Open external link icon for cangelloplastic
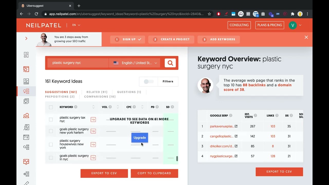The width and height of the screenshot is (329, 185). point(236,136)
